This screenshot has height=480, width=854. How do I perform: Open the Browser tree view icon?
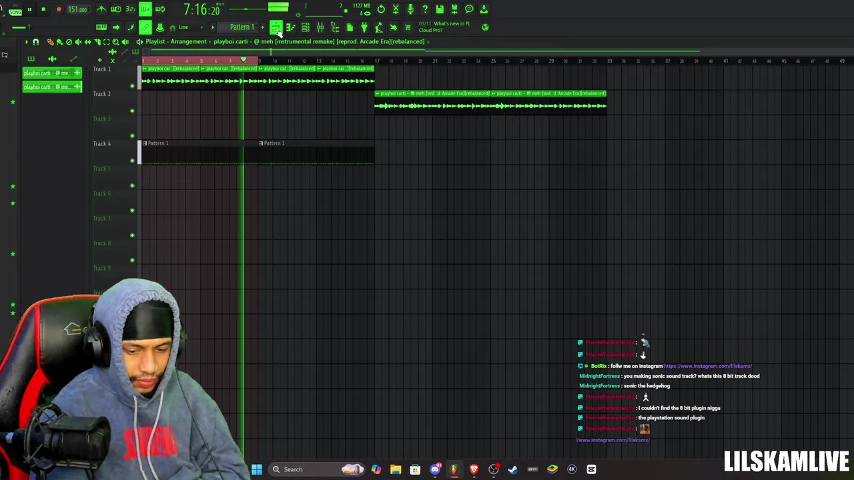pos(335,27)
